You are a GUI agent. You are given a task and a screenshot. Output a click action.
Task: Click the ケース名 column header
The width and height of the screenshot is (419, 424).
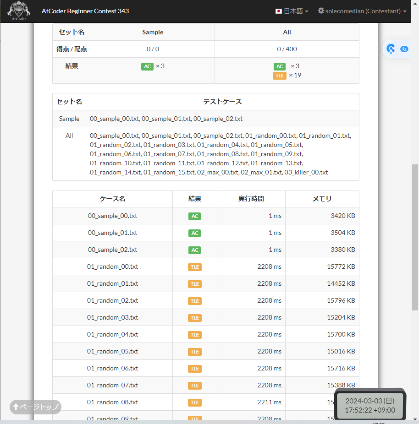click(x=112, y=199)
